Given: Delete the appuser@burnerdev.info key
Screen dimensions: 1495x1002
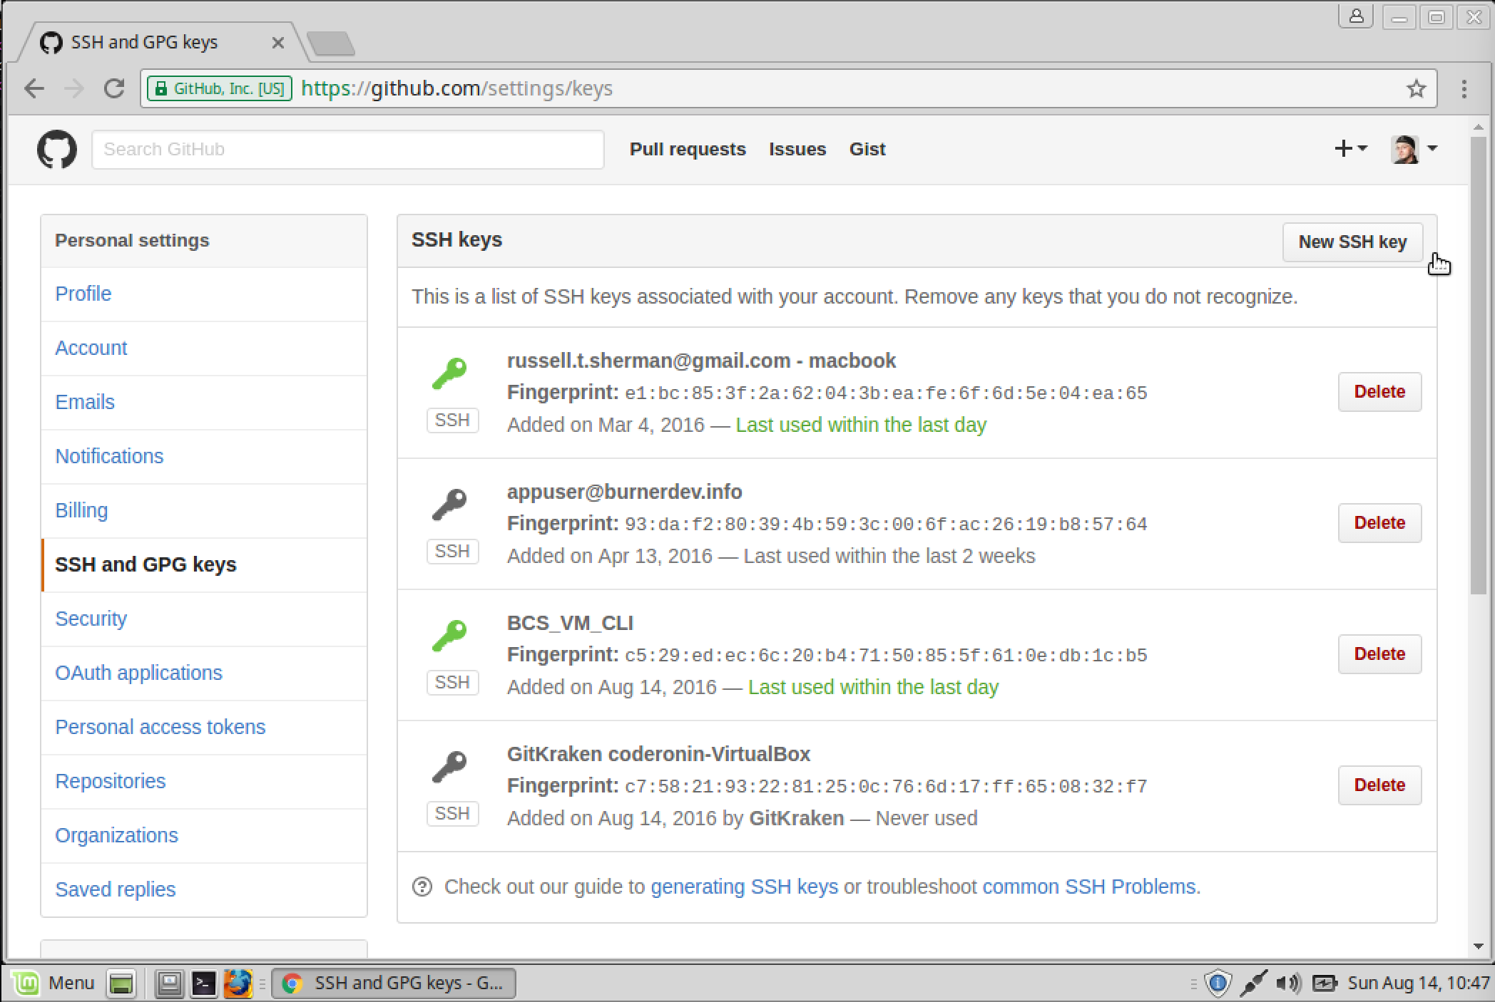Looking at the screenshot, I should point(1379,523).
